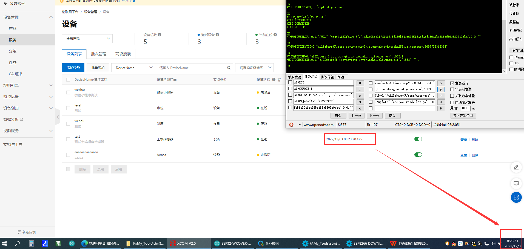Collapse the 设备管理 sidebar section

[51, 17]
